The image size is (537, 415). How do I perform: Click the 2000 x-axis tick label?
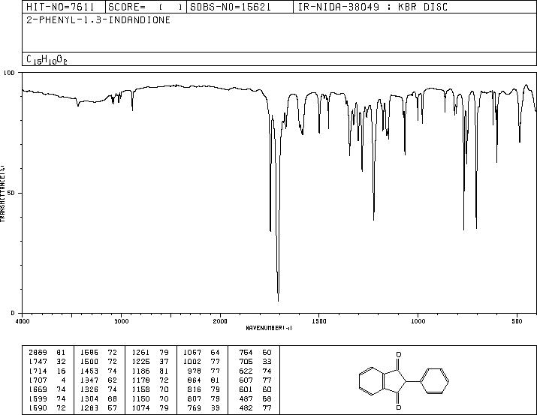[x=220, y=321]
